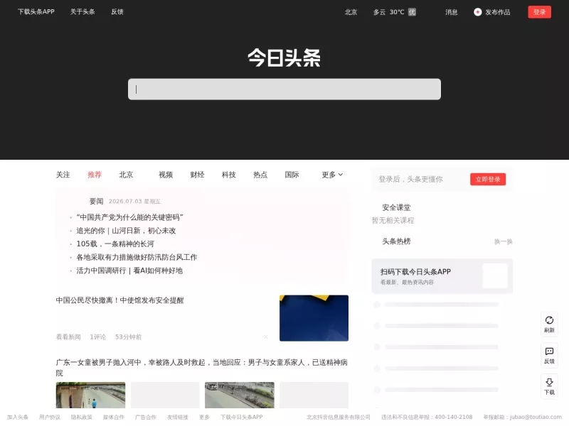Viewport: 569px width, 426px height.
Task: Focus the main search input field
Action: coord(284,89)
